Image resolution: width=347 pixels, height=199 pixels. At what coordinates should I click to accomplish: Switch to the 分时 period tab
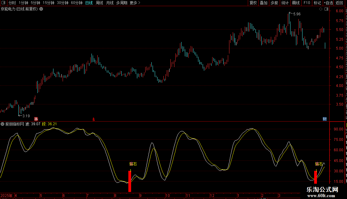12,3
